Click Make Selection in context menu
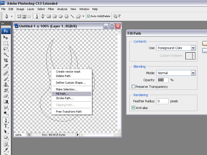 (66, 89)
